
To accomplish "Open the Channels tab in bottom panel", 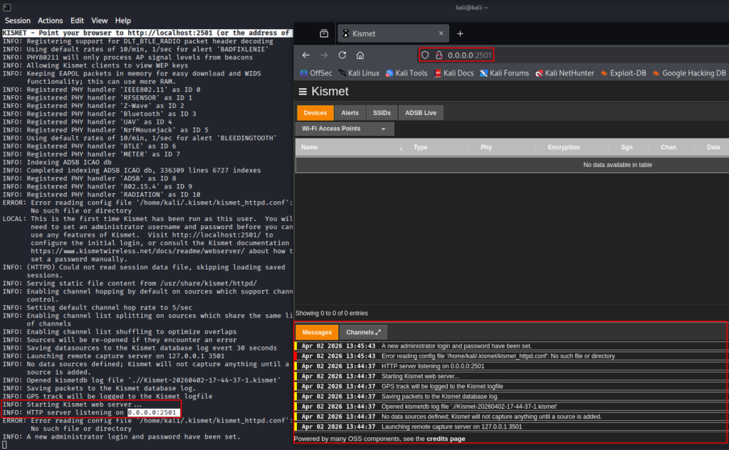I will (x=363, y=332).
